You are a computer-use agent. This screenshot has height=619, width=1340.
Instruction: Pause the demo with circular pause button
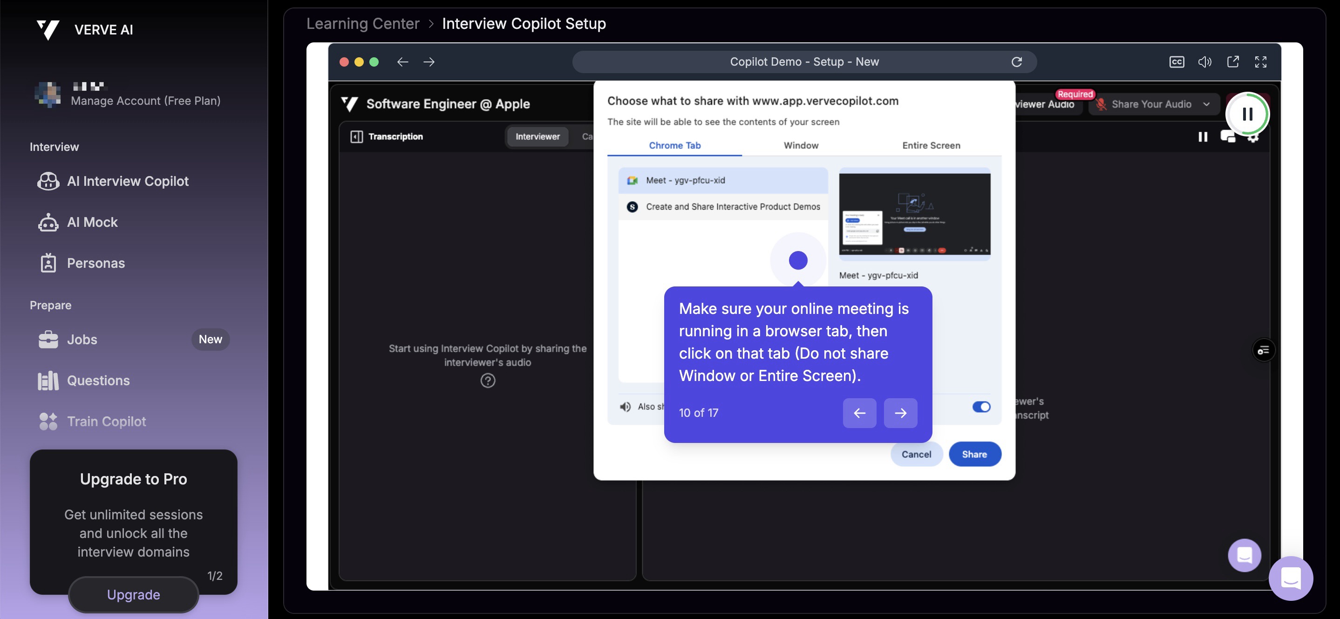[1247, 114]
